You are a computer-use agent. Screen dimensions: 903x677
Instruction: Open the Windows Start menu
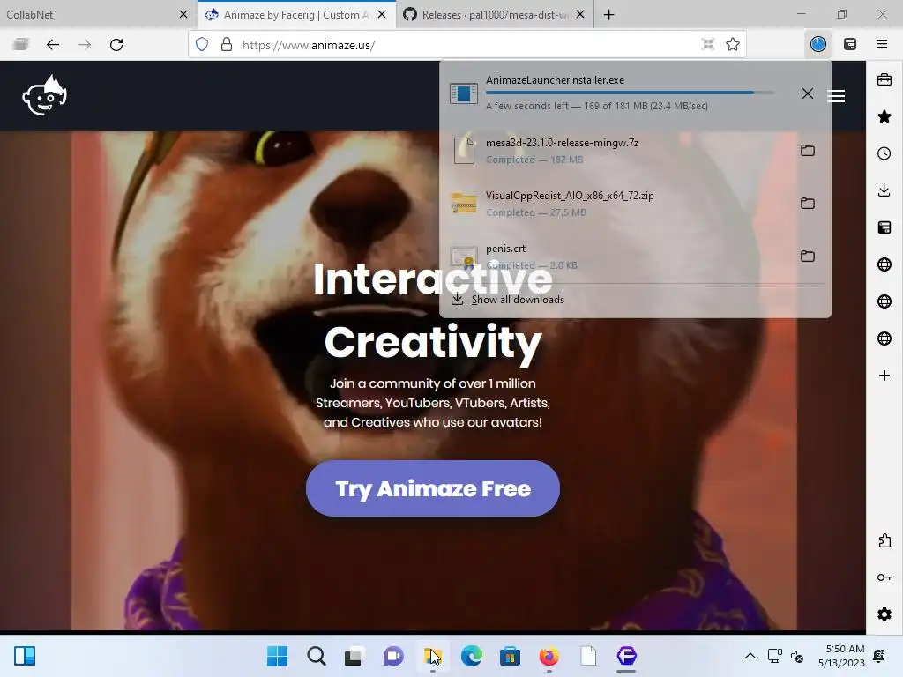(278, 656)
